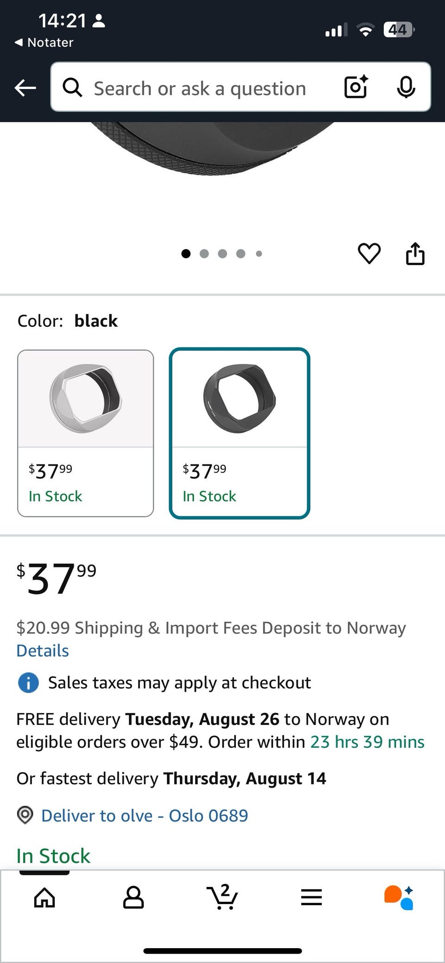This screenshot has width=445, height=963.
Task: Add item to wish list heart
Action: click(x=369, y=253)
